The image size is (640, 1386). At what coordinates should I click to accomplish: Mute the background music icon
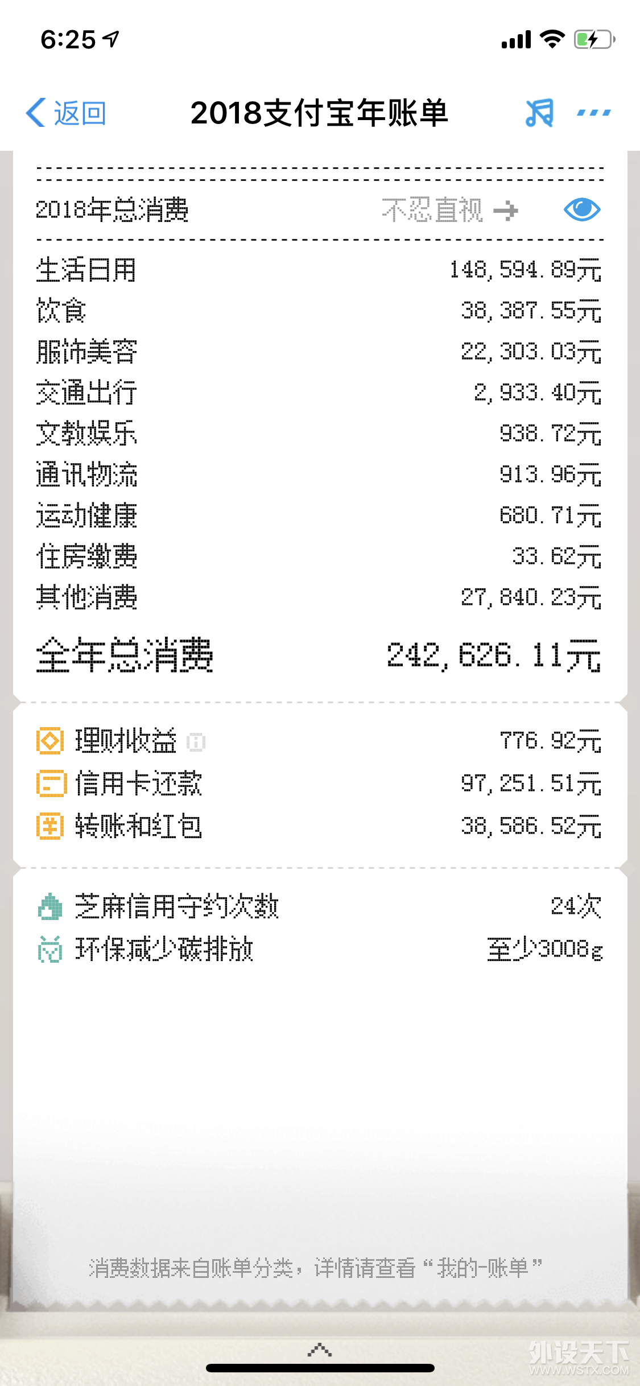point(539,113)
